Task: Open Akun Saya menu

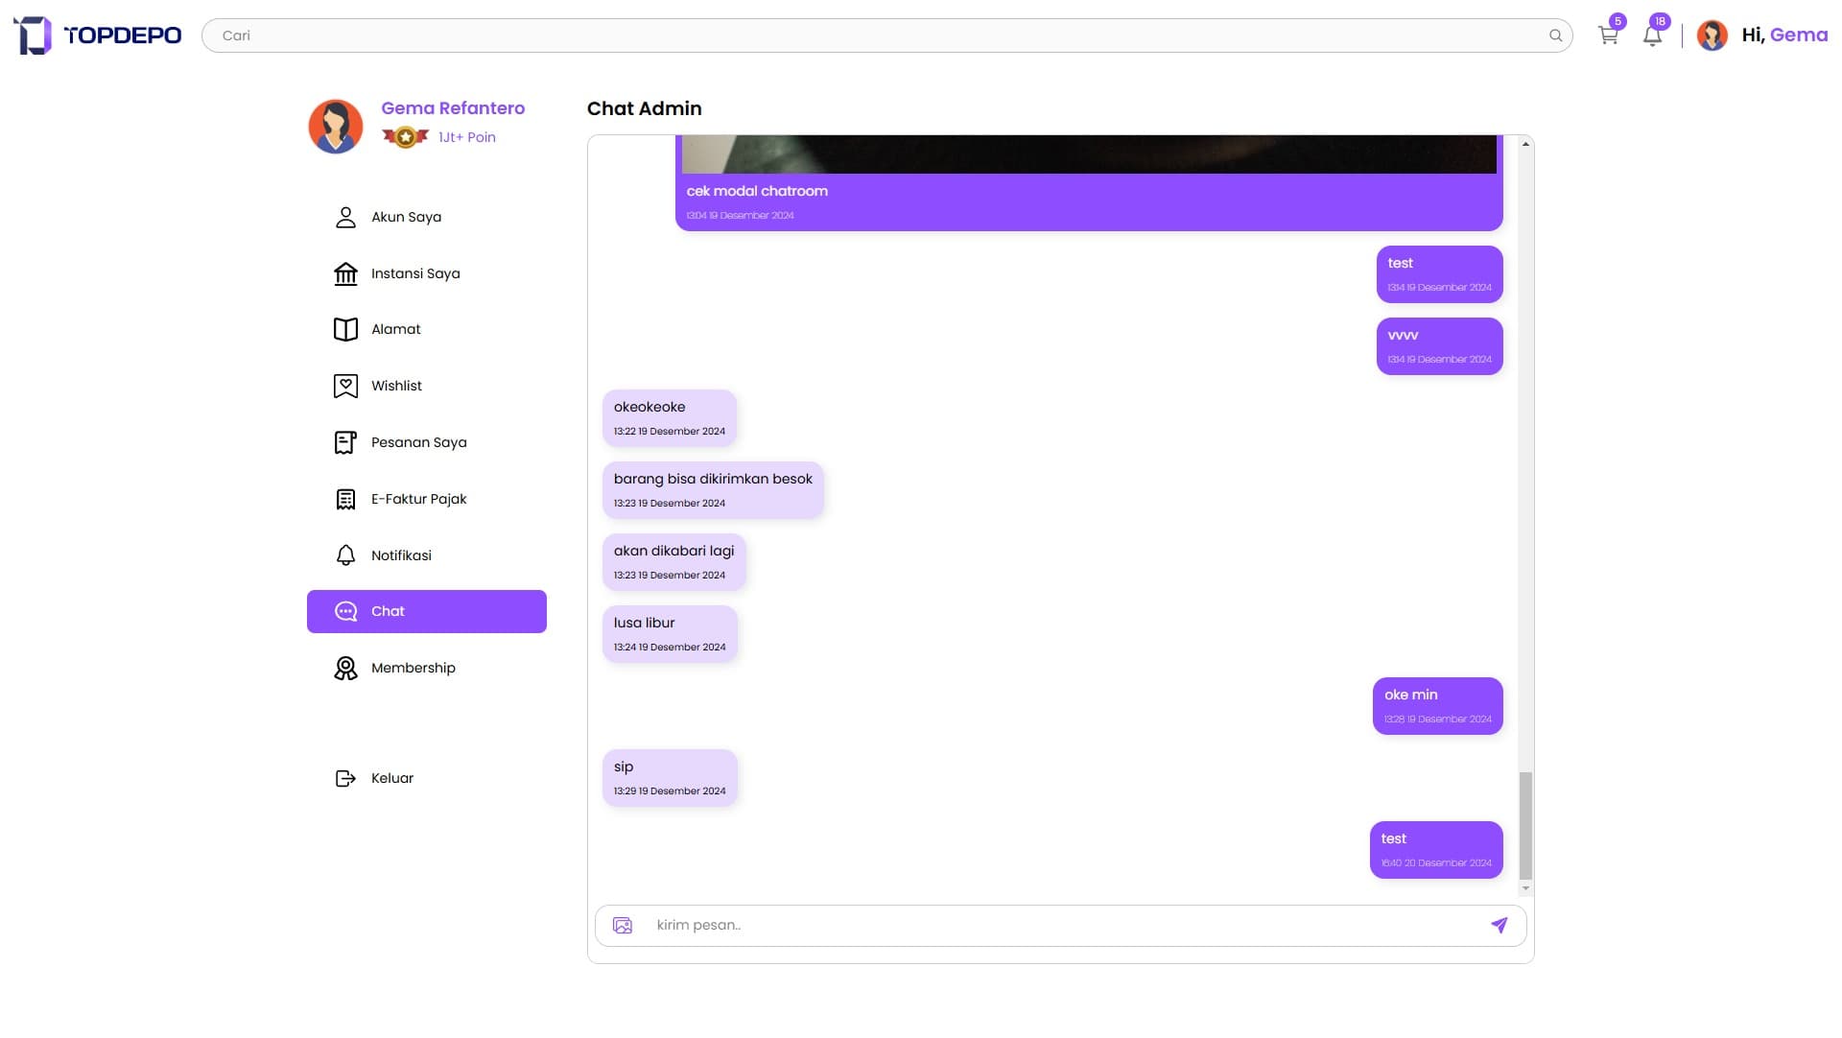Action: click(x=406, y=217)
